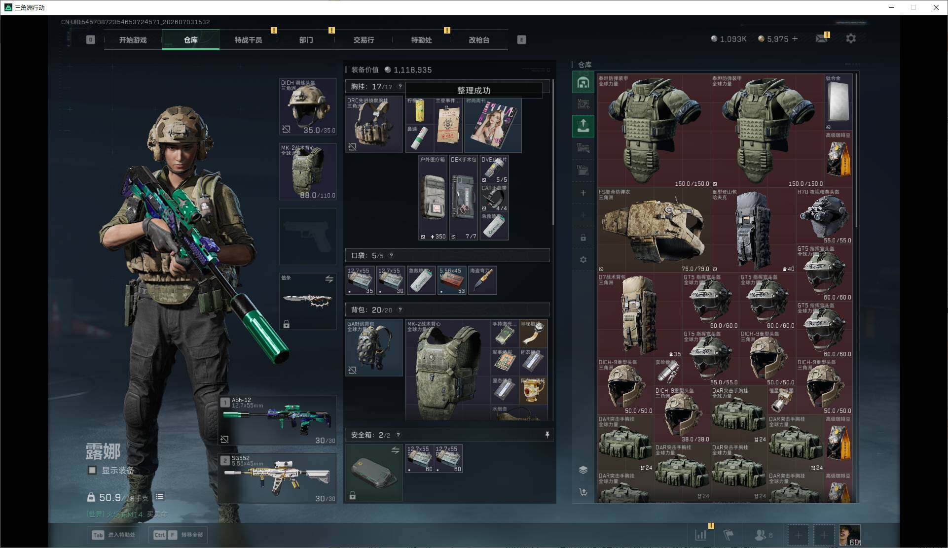Switch to the 特战干员 tab
This screenshot has width=948, height=548.
pyautogui.click(x=248, y=40)
